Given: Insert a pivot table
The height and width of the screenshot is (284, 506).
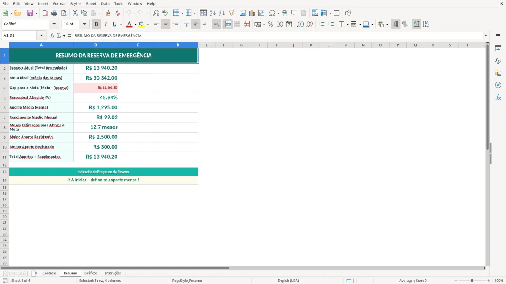Looking at the screenshot, I should [x=261, y=13].
